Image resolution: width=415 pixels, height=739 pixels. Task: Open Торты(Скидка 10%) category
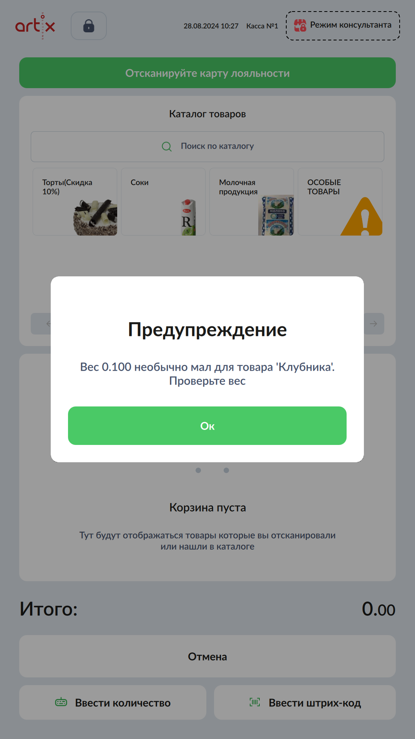pos(75,202)
